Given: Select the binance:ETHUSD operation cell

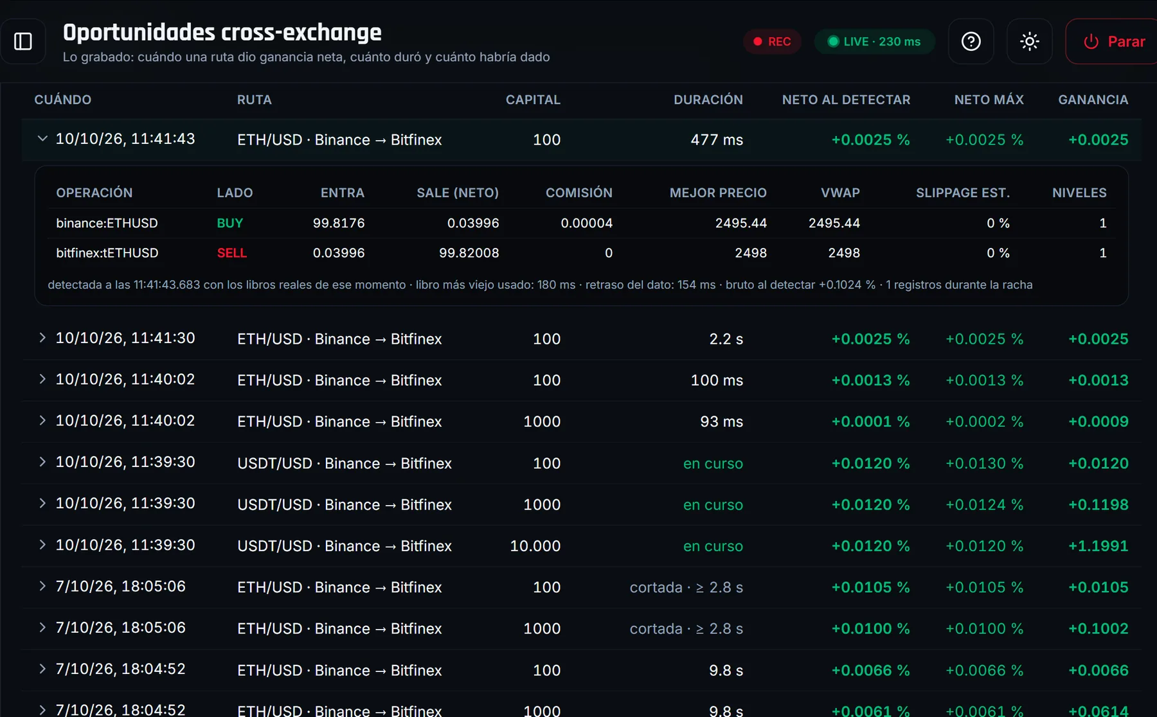Looking at the screenshot, I should click(107, 223).
